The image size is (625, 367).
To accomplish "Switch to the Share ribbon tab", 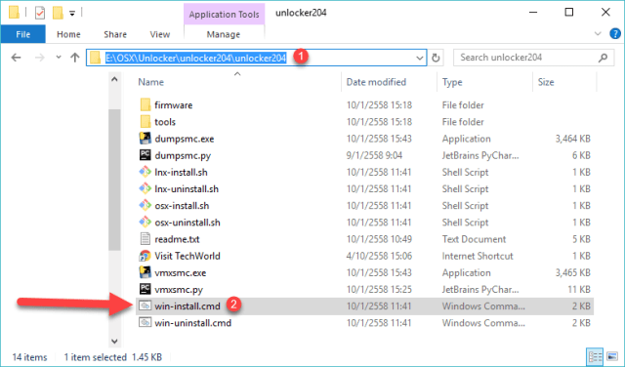I will click(115, 34).
